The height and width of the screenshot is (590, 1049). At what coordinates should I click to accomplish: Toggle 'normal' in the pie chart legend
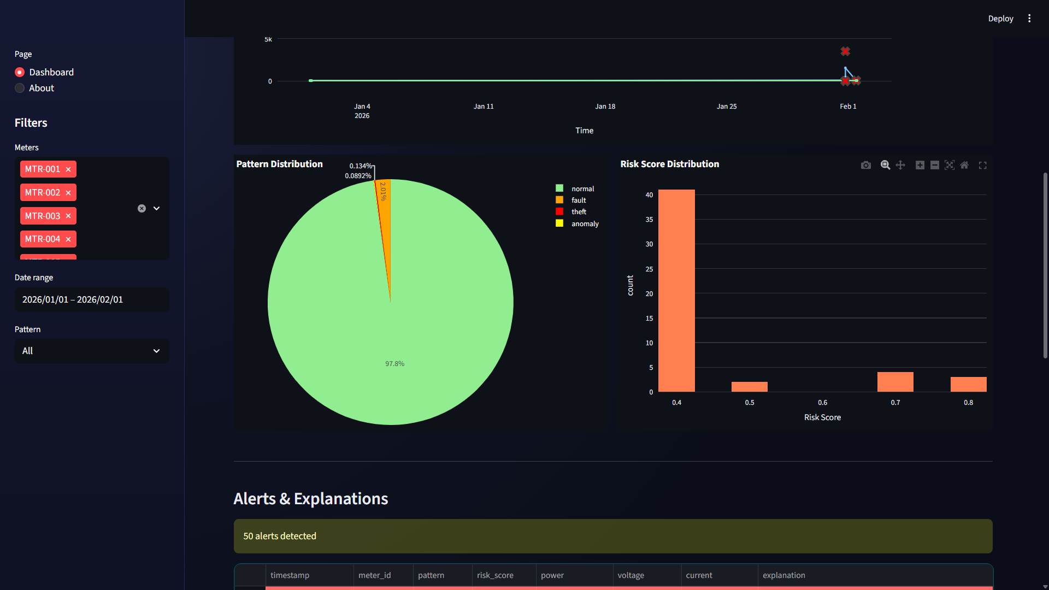point(582,188)
